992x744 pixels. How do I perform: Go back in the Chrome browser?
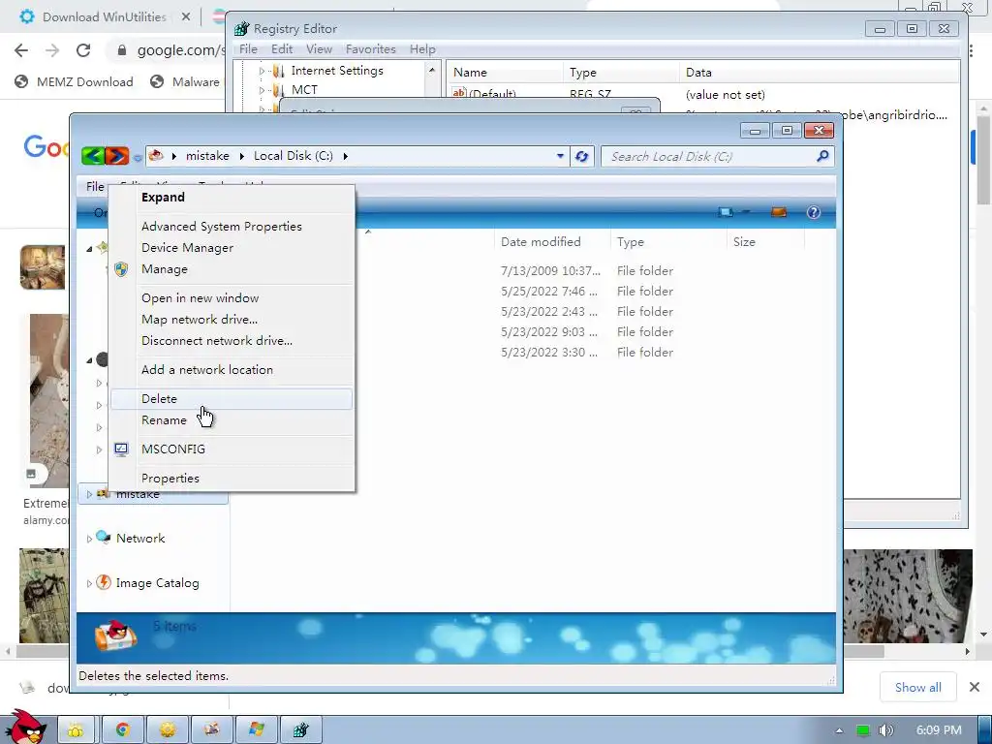pyautogui.click(x=21, y=50)
